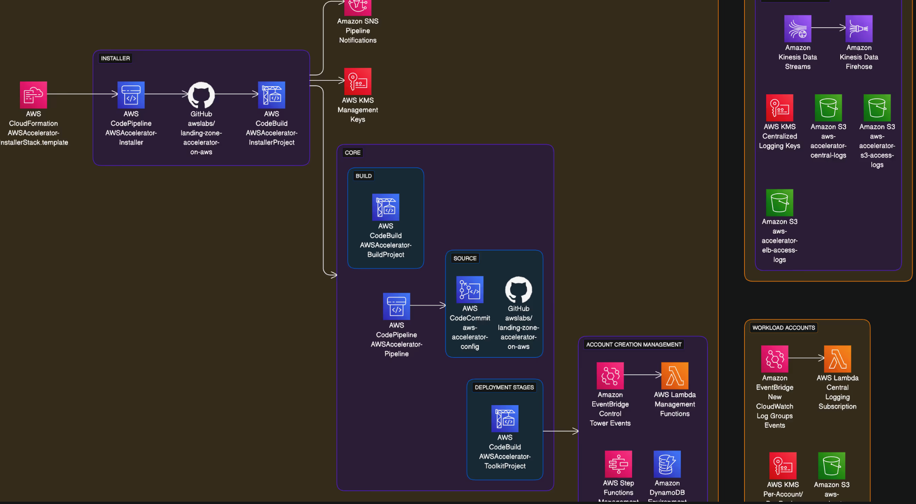Click the S3 aws-accelerator-elb-access-logs bucket icon

tap(779, 202)
